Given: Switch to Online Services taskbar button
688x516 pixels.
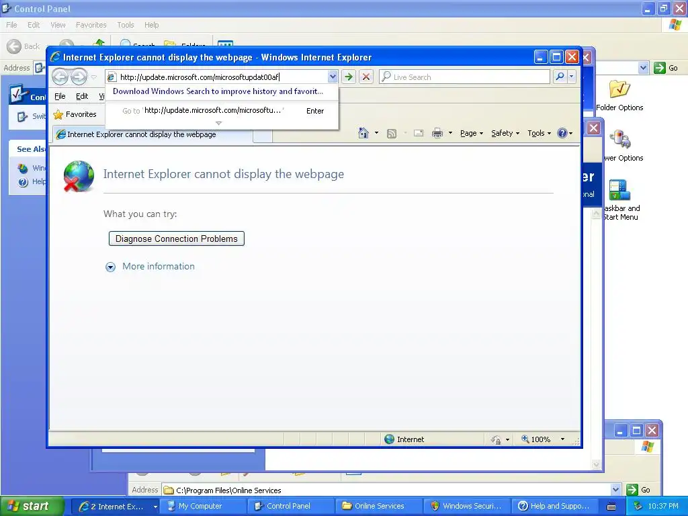Looking at the screenshot, I should [379, 507].
